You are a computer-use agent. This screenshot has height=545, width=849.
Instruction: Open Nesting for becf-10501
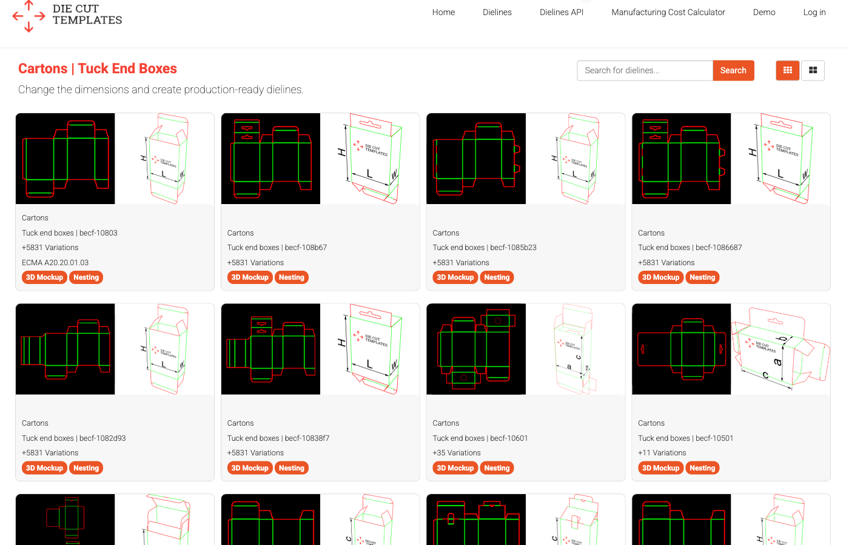tap(703, 468)
